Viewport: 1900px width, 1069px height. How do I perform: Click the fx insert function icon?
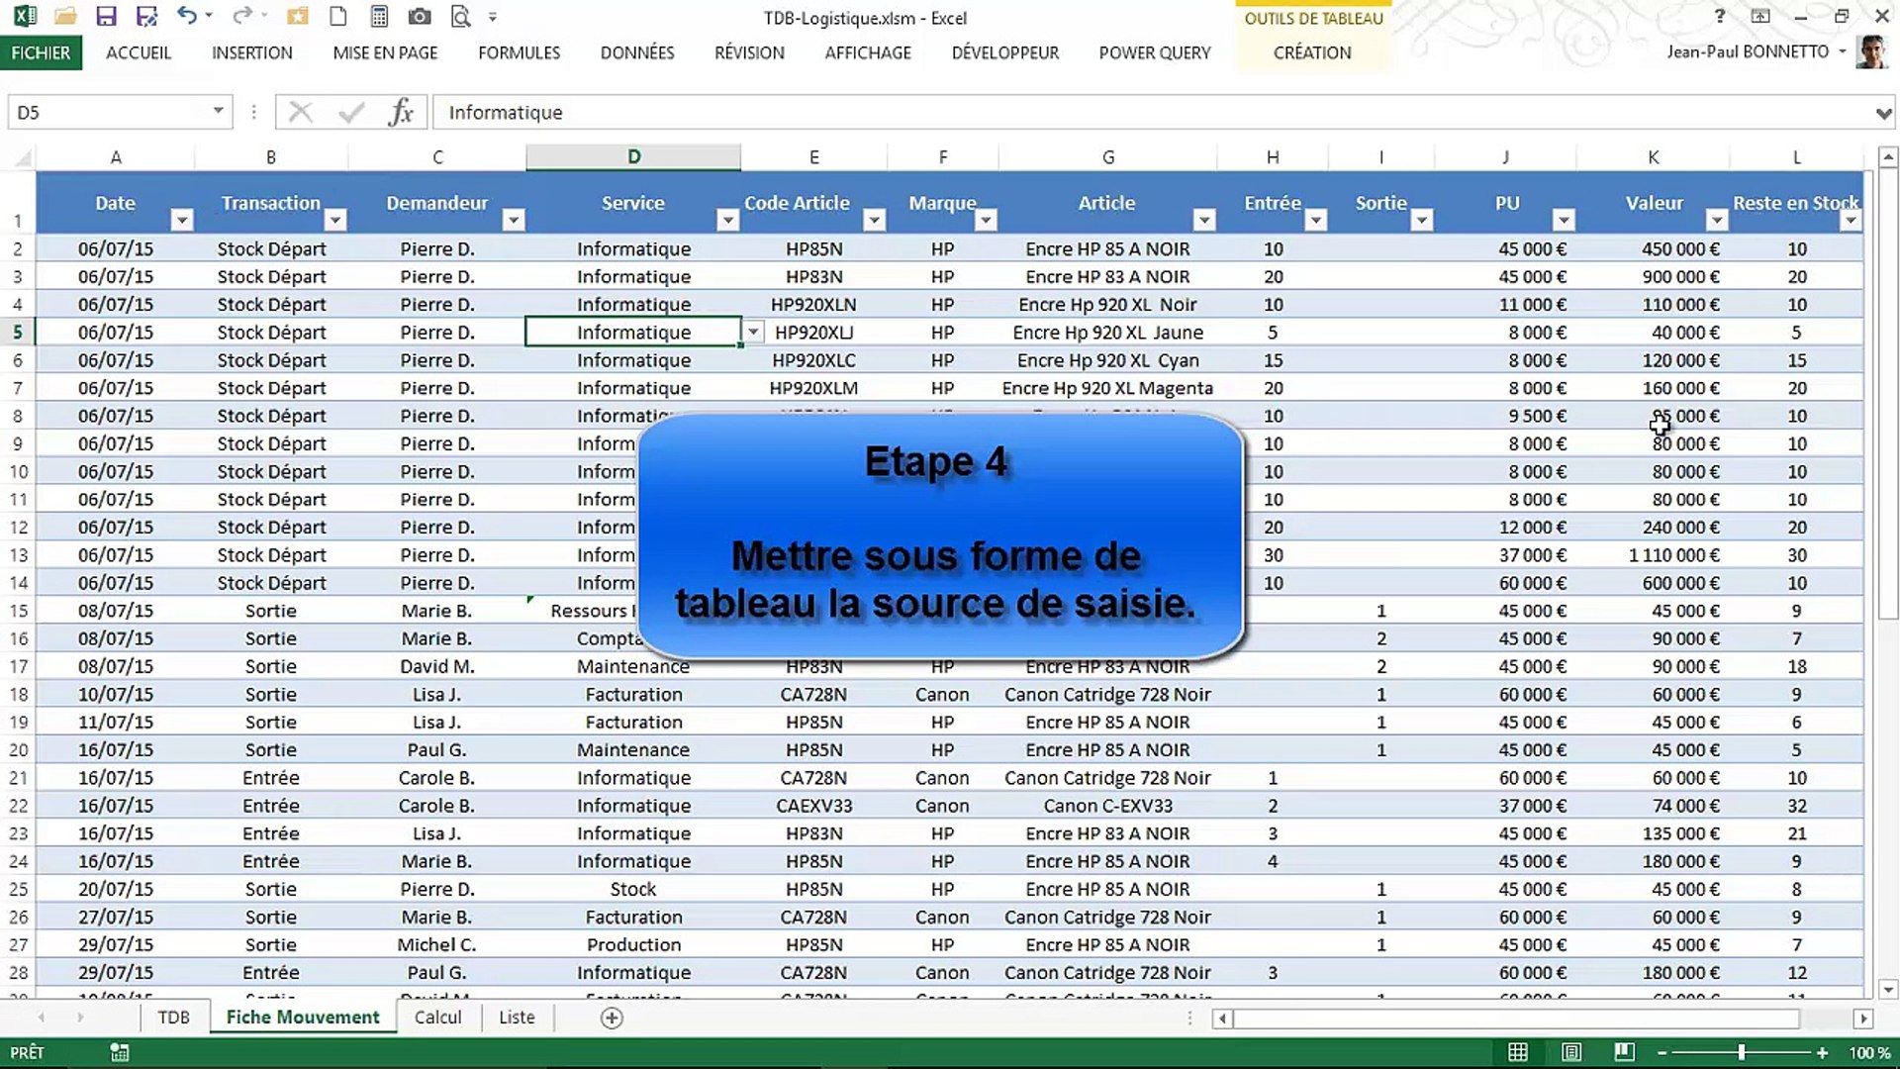point(401,113)
